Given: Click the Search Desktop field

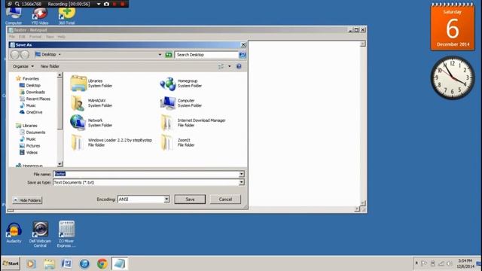Looking at the screenshot, I should [x=206, y=55].
